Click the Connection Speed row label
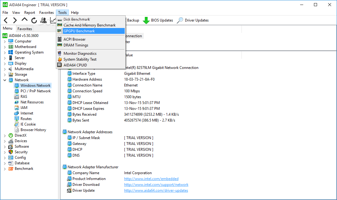Screen dimensions: 337x200 87,91
